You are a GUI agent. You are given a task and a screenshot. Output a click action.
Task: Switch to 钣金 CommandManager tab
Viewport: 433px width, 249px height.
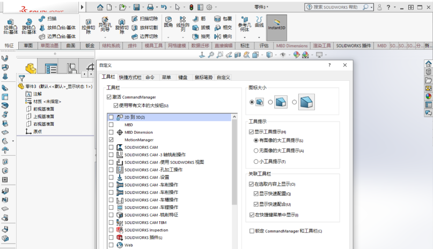90,46
